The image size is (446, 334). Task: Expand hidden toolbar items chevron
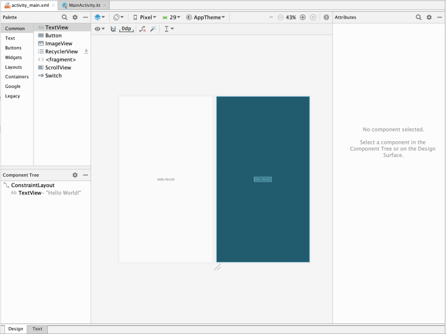(x=271, y=17)
